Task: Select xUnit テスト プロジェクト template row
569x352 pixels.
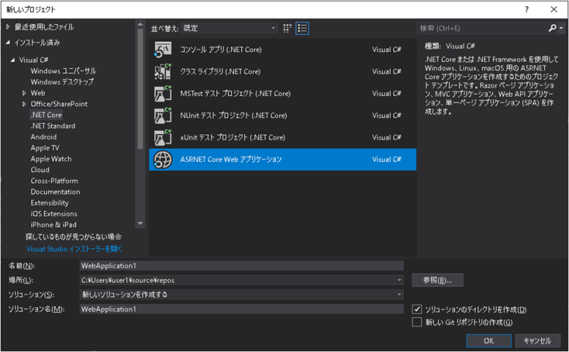Action: click(x=282, y=137)
